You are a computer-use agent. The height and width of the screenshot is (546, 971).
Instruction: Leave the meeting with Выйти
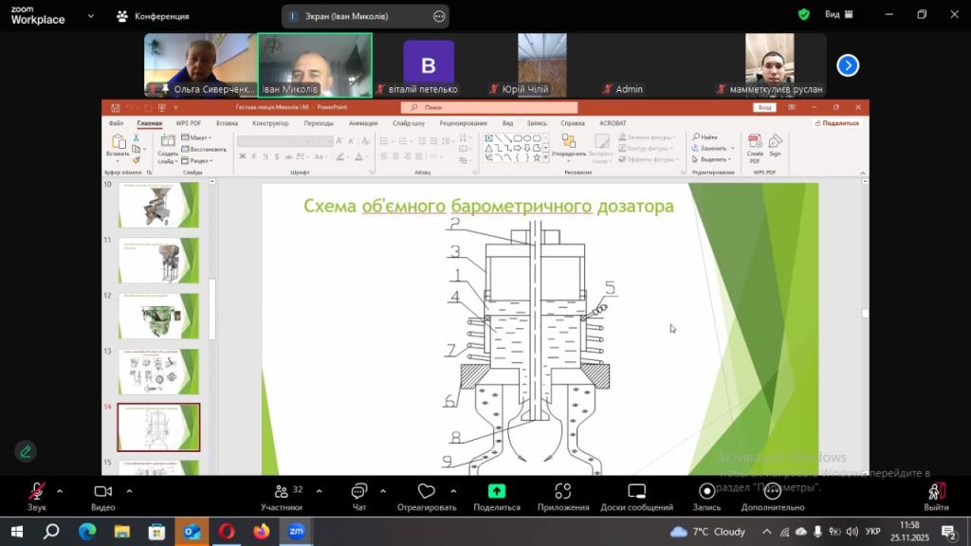click(936, 492)
